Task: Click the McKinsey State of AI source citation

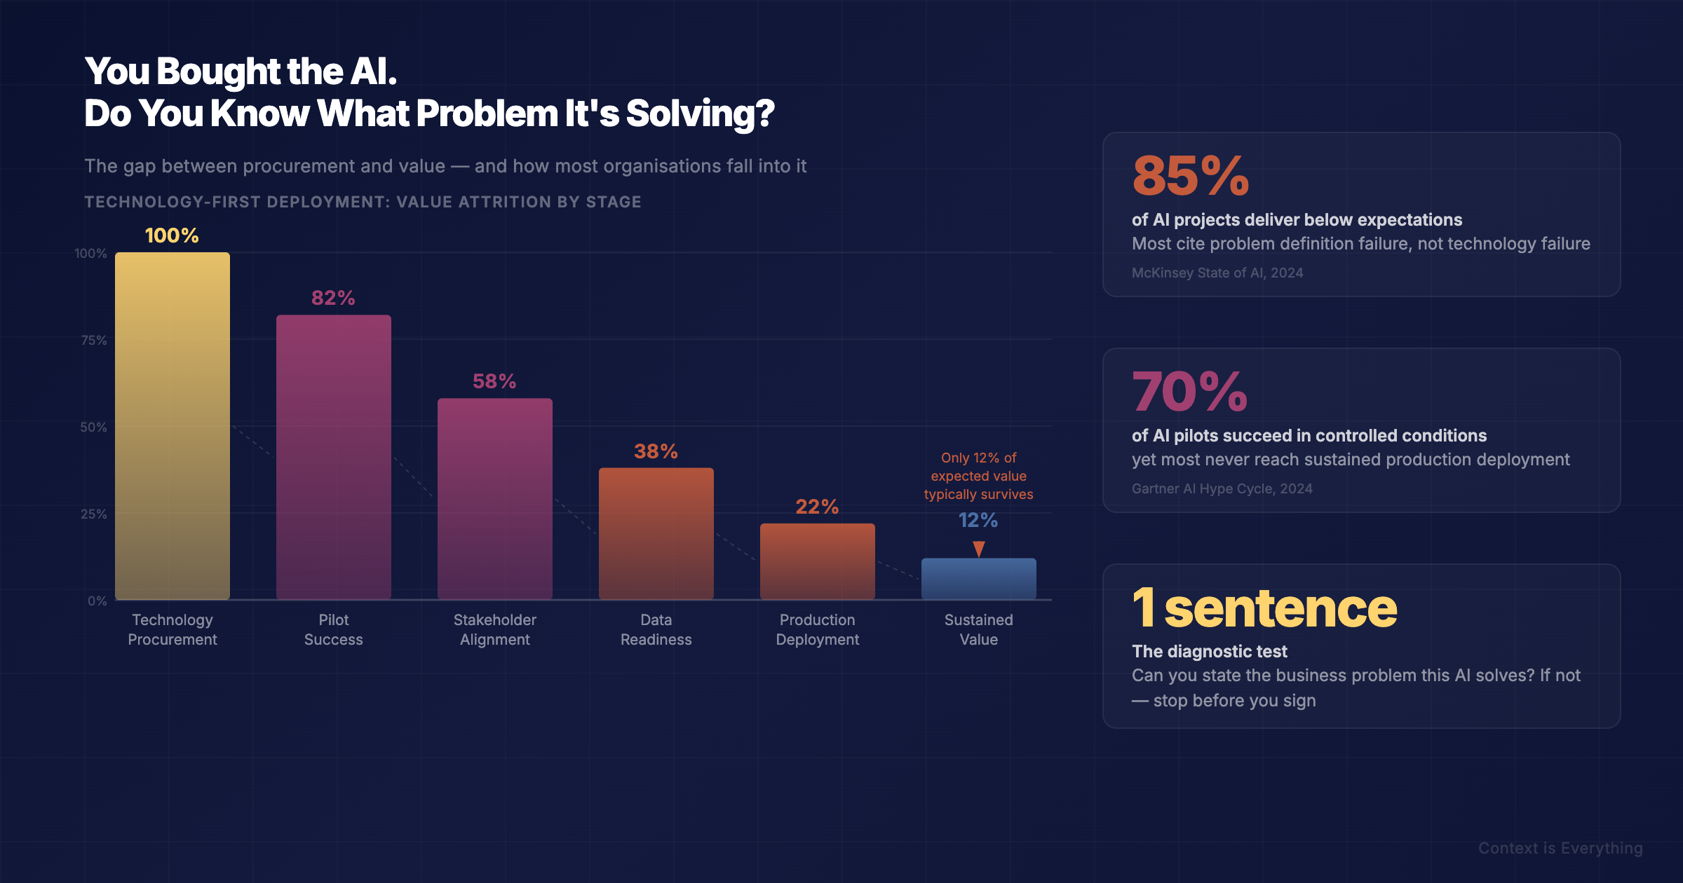Action: point(1217,273)
